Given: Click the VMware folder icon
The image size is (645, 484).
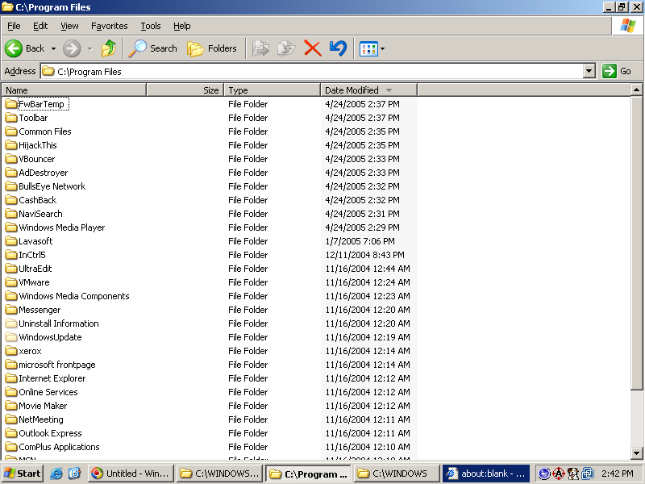Looking at the screenshot, I should point(11,282).
